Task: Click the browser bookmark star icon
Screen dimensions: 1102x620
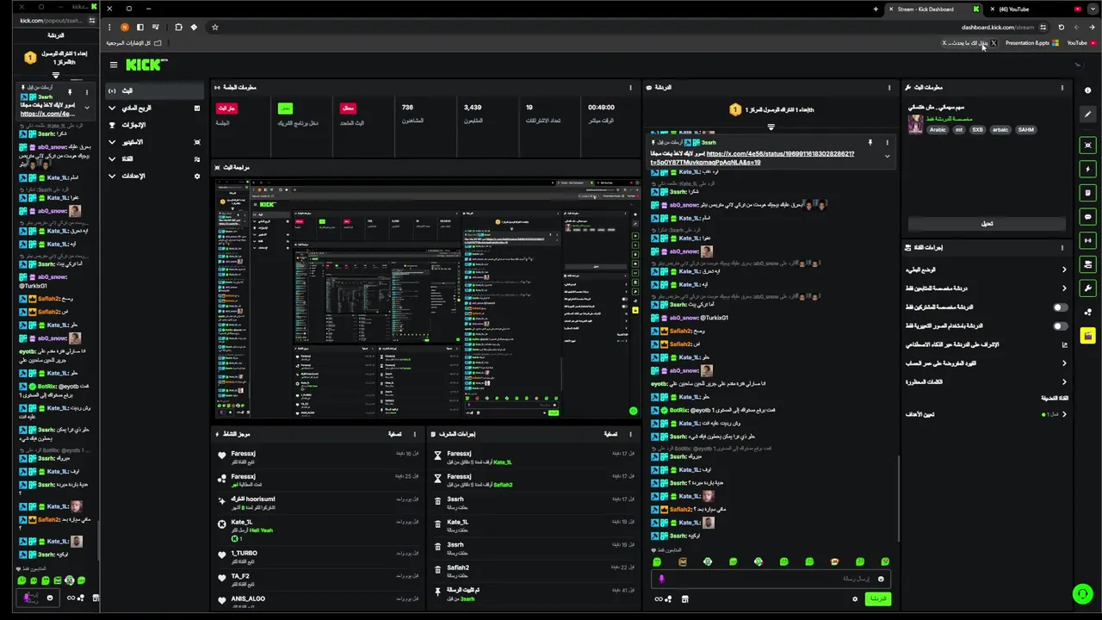Action: click(214, 27)
